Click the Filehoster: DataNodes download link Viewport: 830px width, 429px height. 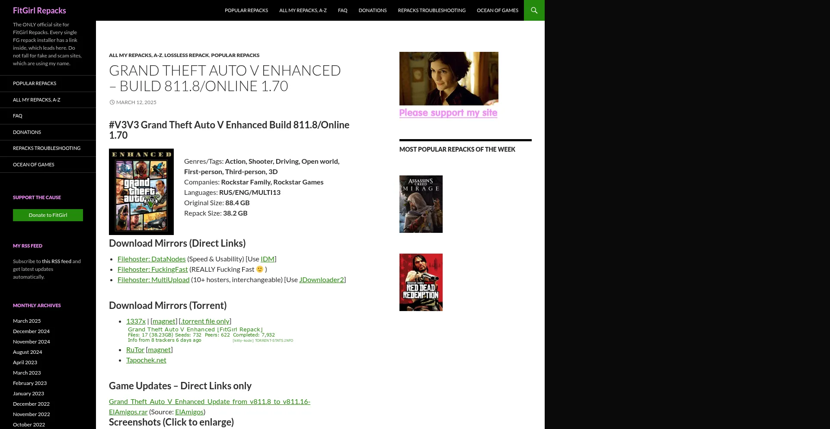[151, 259]
